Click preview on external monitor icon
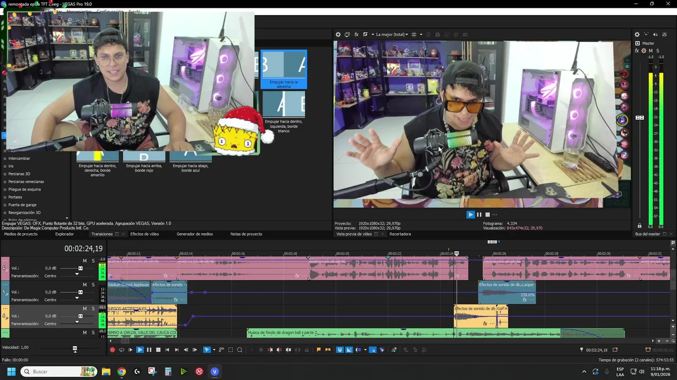The width and height of the screenshot is (677, 380). (347, 34)
